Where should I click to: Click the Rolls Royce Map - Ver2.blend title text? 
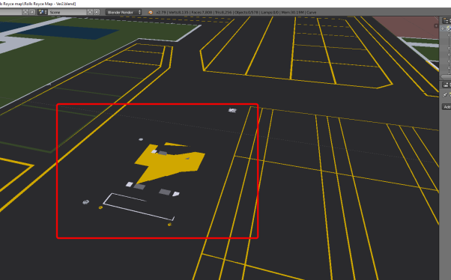click(x=49, y=4)
